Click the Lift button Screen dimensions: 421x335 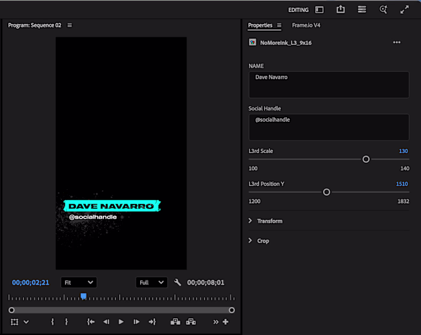coord(176,322)
